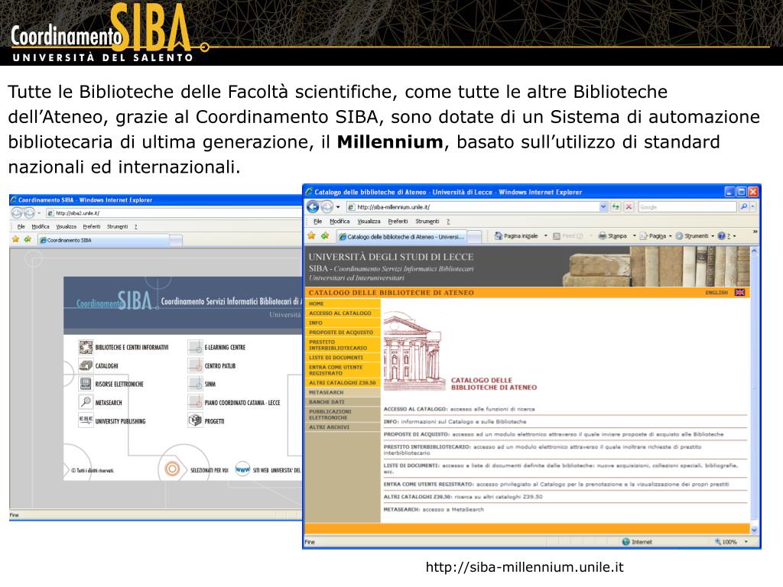Click Back arrow in Coordinamento SIBA window
This screenshot has width=783, height=587.
pos(17,213)
